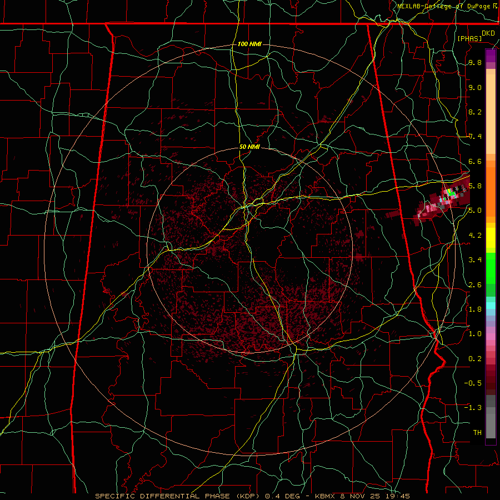Click the 5.8 value on the color scale
500x500 pixels.
coord(475,186)
